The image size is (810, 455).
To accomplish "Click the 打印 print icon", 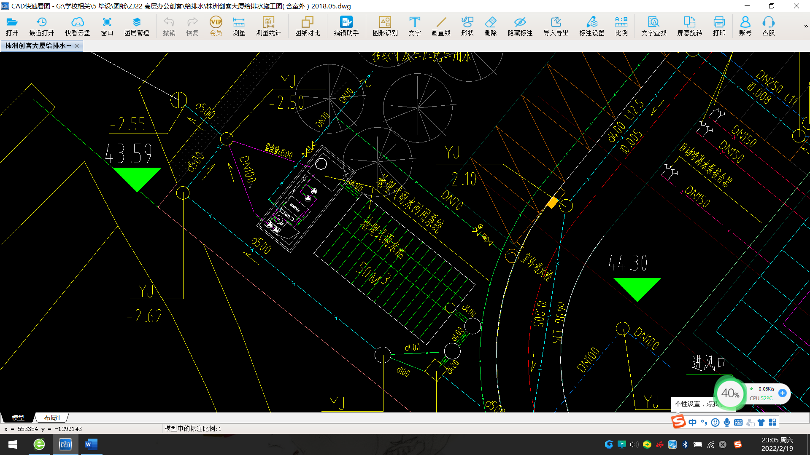I will point(719,26).
